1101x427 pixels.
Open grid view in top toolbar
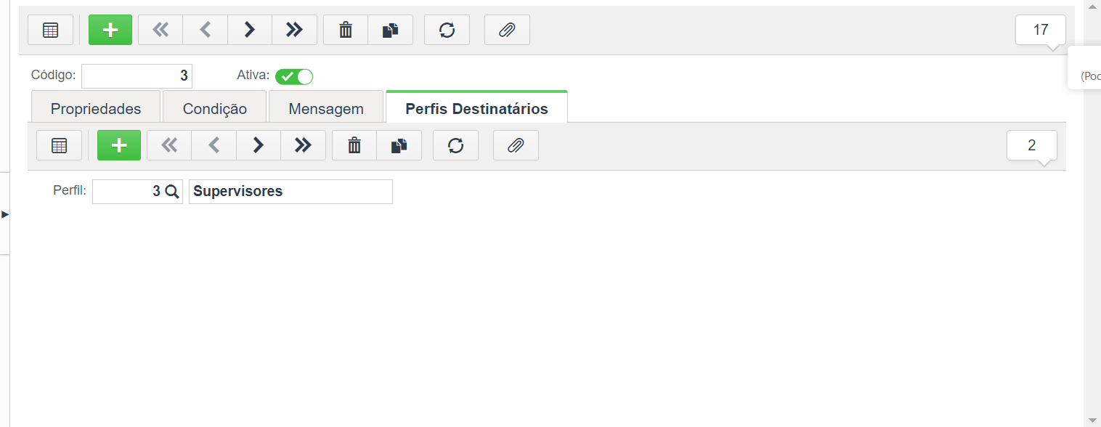(x=51, y=30)
